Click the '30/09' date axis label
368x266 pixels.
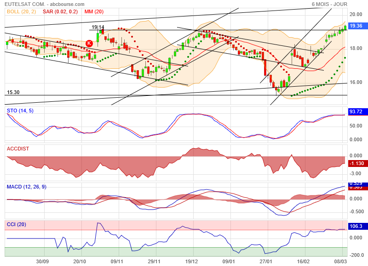(x=42, y=261)
